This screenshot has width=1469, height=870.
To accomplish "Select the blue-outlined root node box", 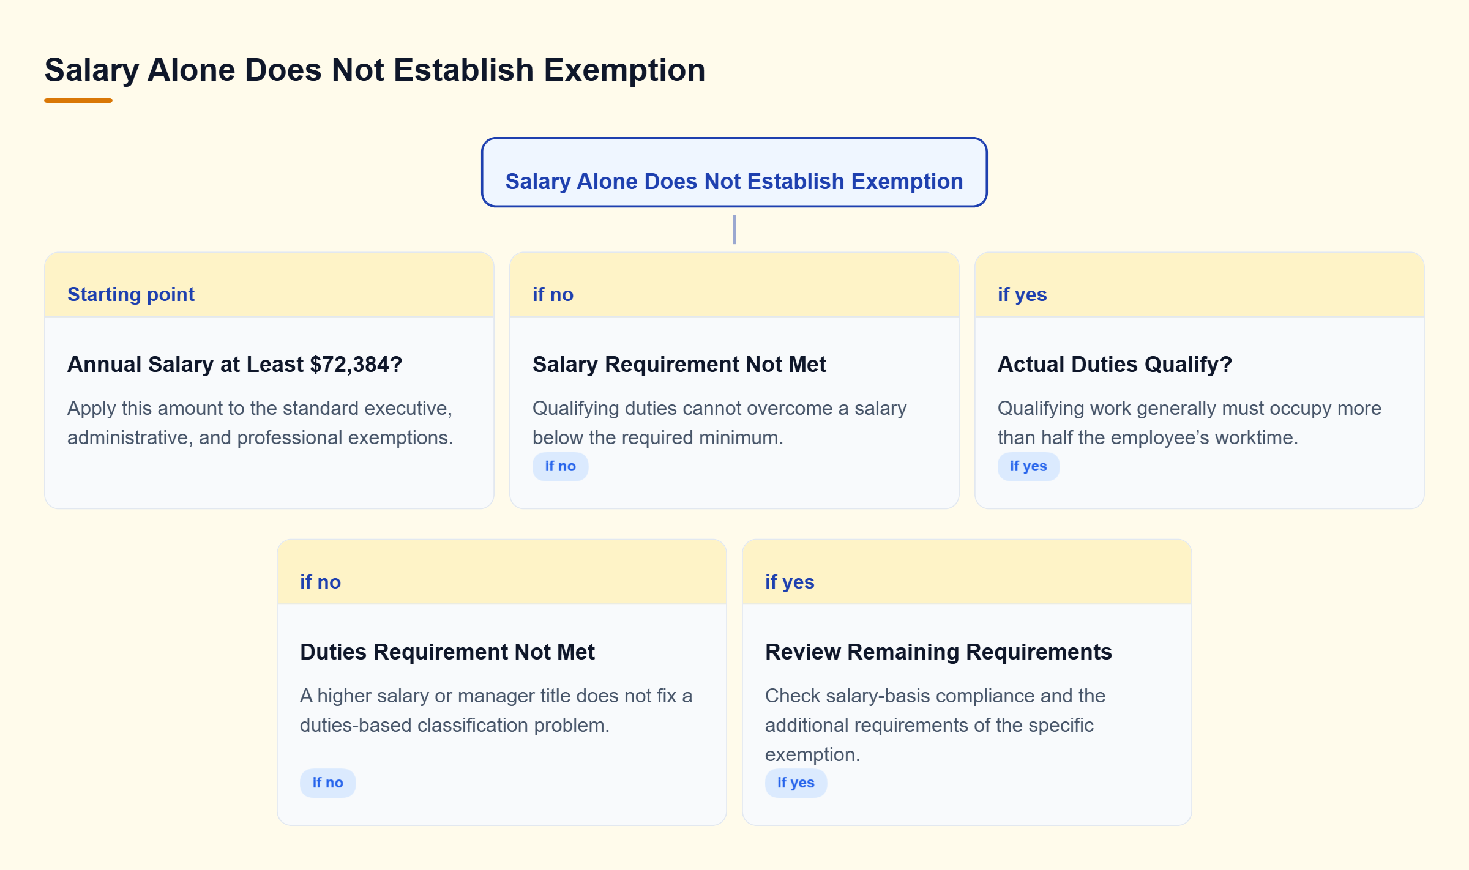I will point(734,173).
